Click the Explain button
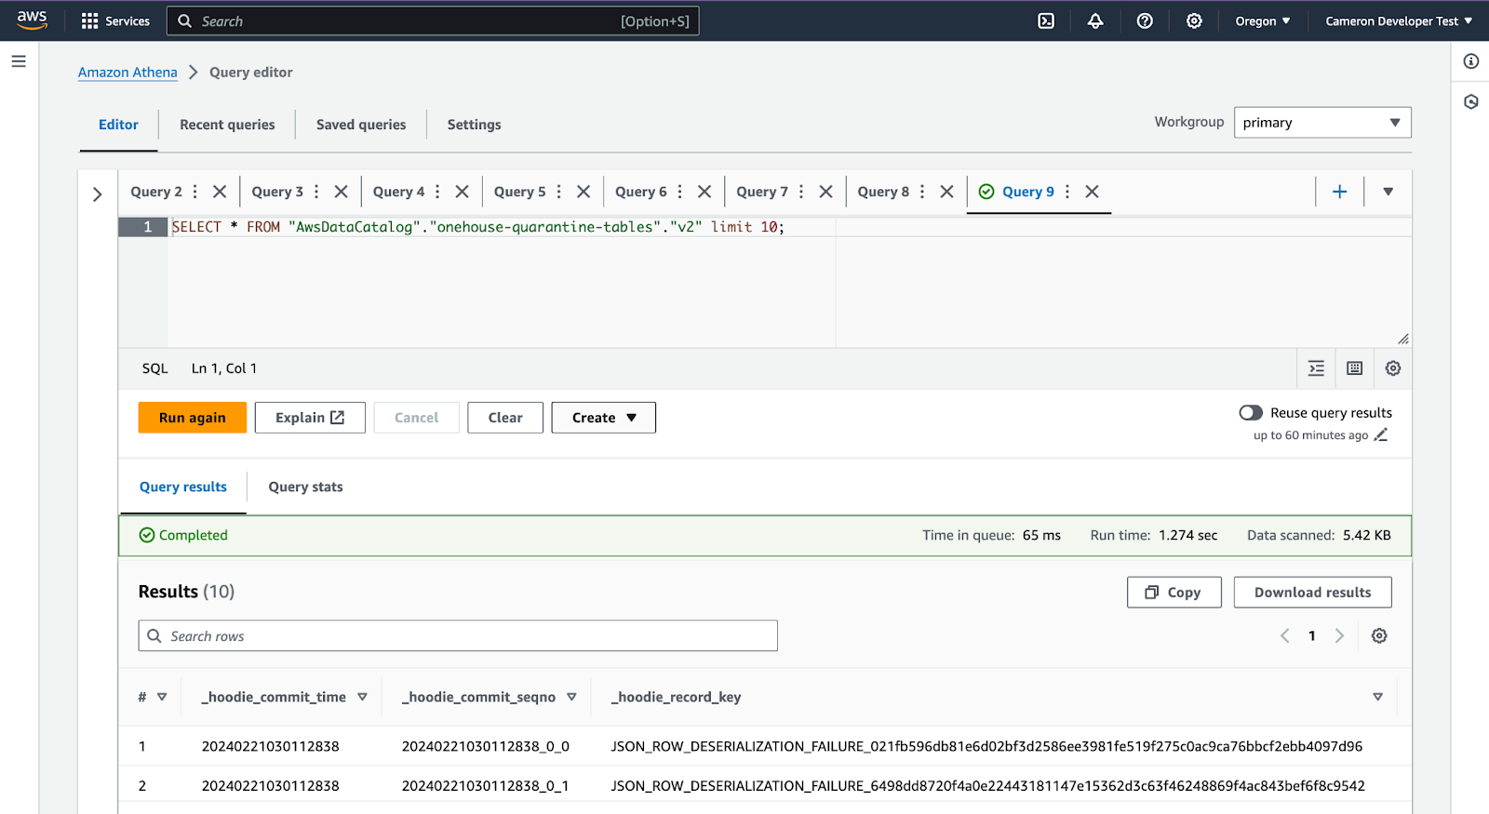The image size is (1489, 814). click(310, 418)
